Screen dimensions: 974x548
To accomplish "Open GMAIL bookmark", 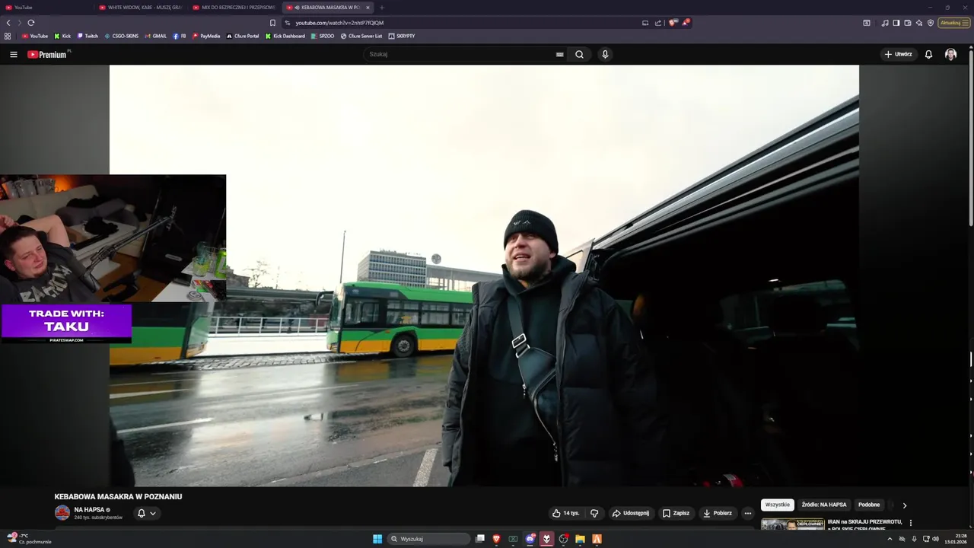I will 155,36.
